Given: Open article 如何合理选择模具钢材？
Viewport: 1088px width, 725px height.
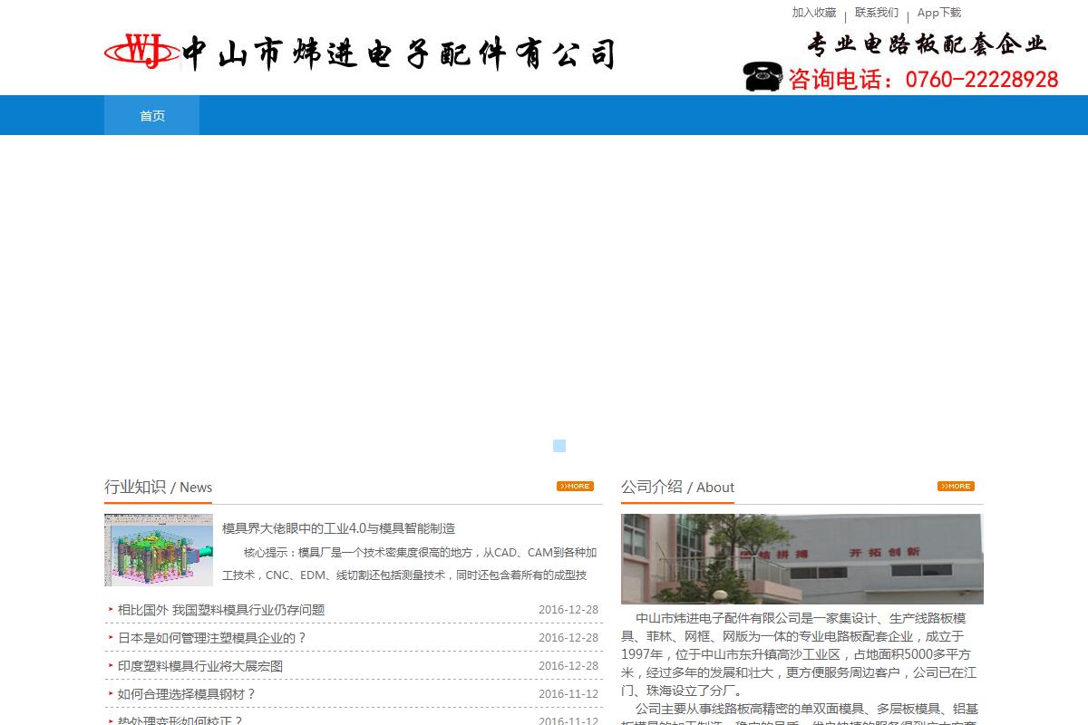Looking at the screenshot, I should click(187, 693).
